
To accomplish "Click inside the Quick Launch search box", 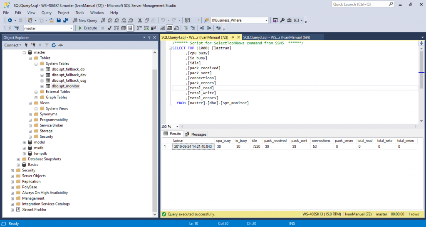I will pyautogui.click(x=360, y=4).
